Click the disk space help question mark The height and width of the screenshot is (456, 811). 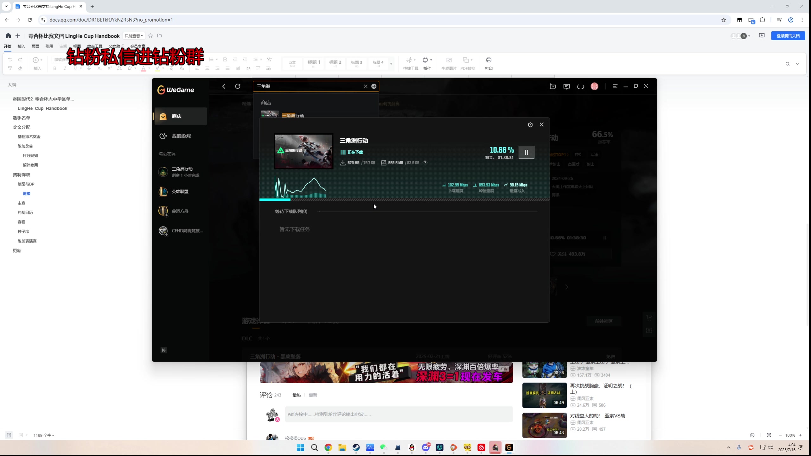click(425, 163)
